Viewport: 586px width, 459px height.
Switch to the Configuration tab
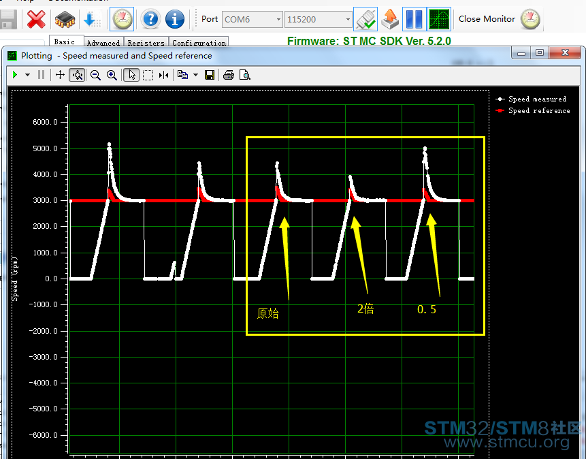coord(199,43)
